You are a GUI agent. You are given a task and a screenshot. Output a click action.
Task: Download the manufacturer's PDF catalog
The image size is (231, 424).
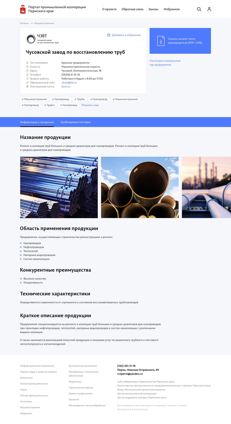[185, 41]
